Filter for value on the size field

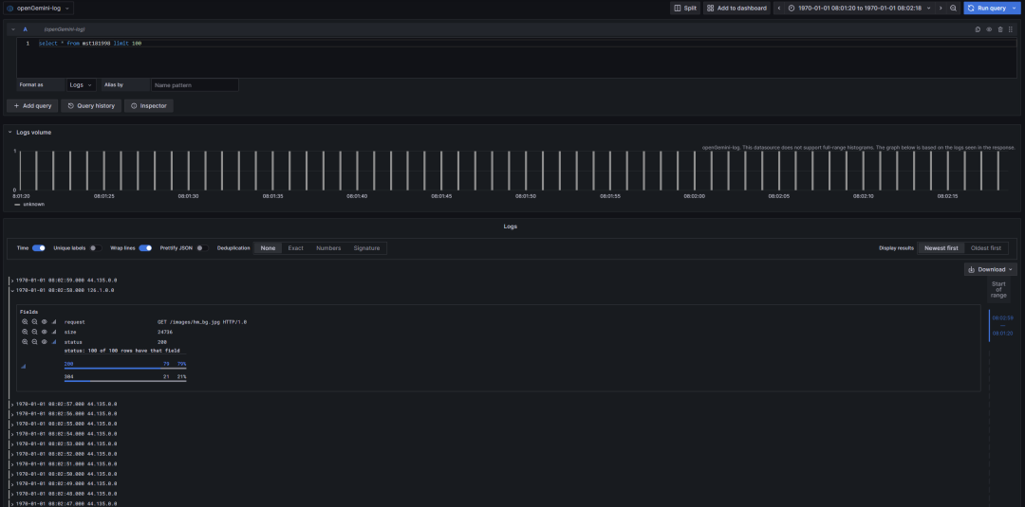24,332
